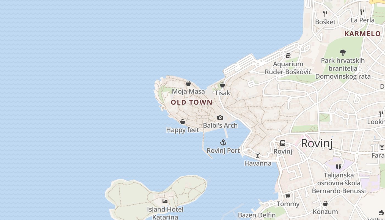Click the Bazen Delfin place label
Screen dimensions: 385x220
coord(257,215)
